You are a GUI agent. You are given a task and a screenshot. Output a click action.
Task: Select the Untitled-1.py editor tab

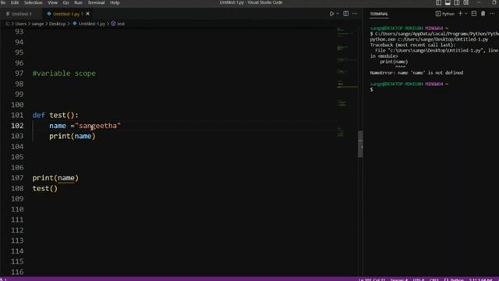pos(68,14)
